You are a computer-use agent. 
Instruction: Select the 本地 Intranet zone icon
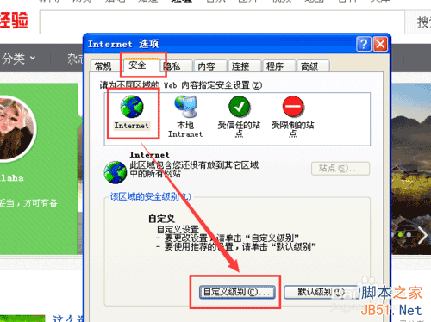coord(185,107)
